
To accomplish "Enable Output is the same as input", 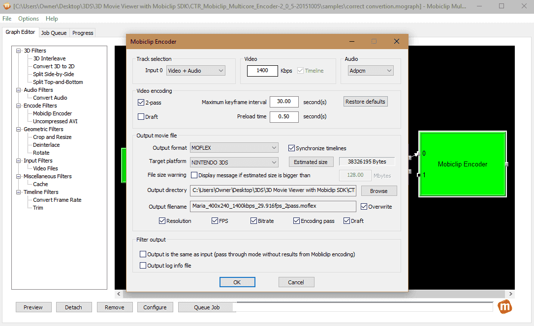I will pyautogui.click(x=143, y=254).
